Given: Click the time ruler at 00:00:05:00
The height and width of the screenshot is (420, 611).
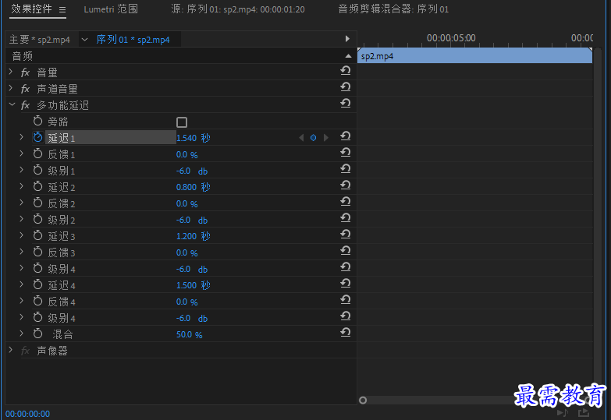Looking at the screenshot, I should tap(451, 38).
